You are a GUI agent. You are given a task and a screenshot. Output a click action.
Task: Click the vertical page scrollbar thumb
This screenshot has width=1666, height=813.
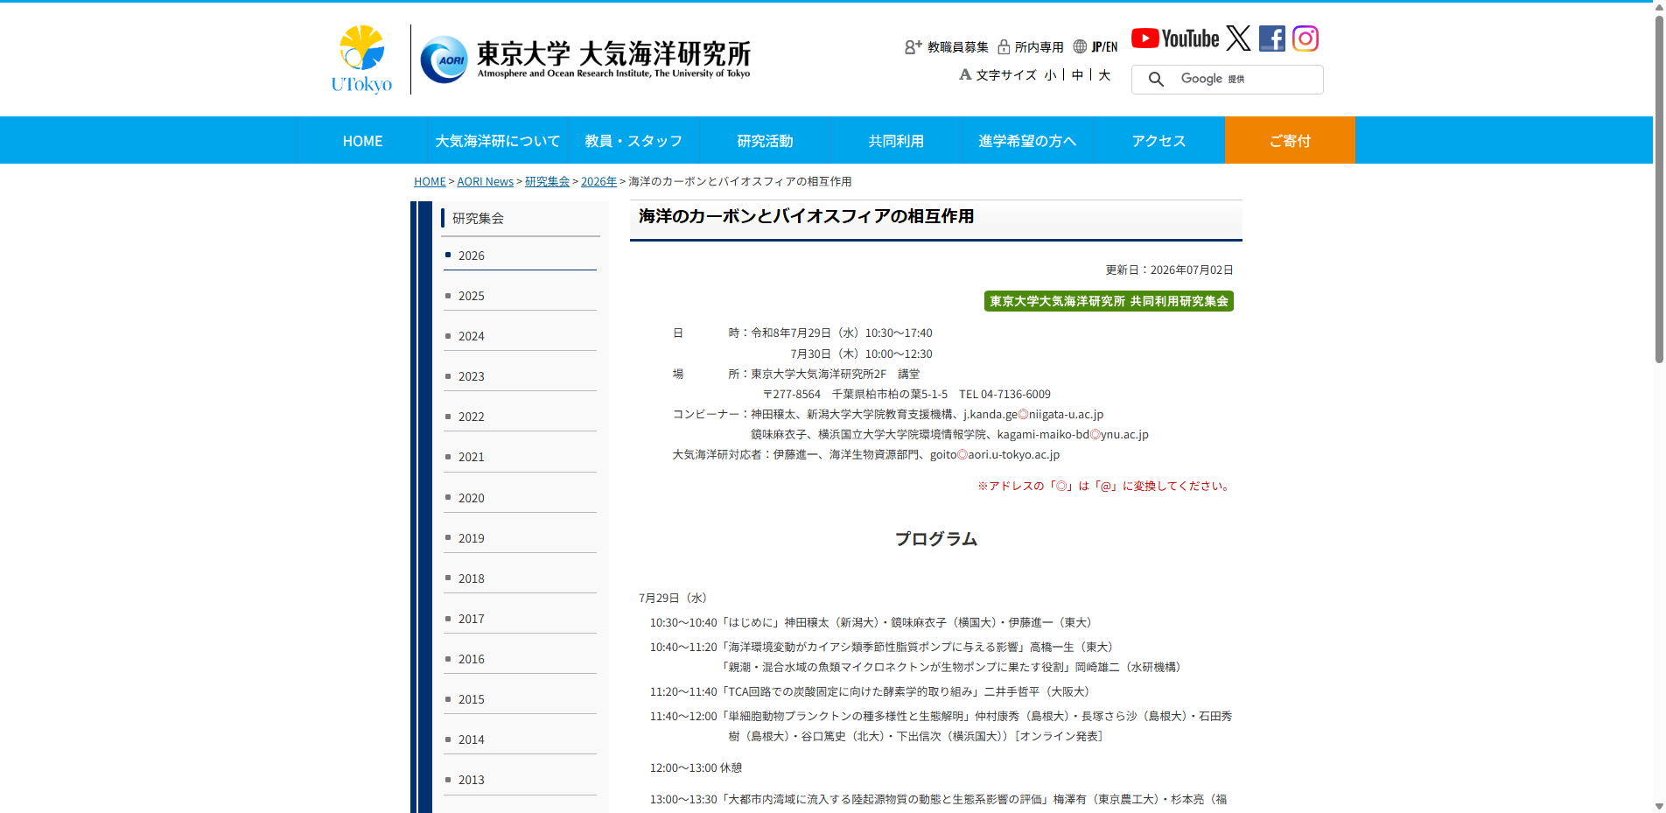tap(1659, 188)
